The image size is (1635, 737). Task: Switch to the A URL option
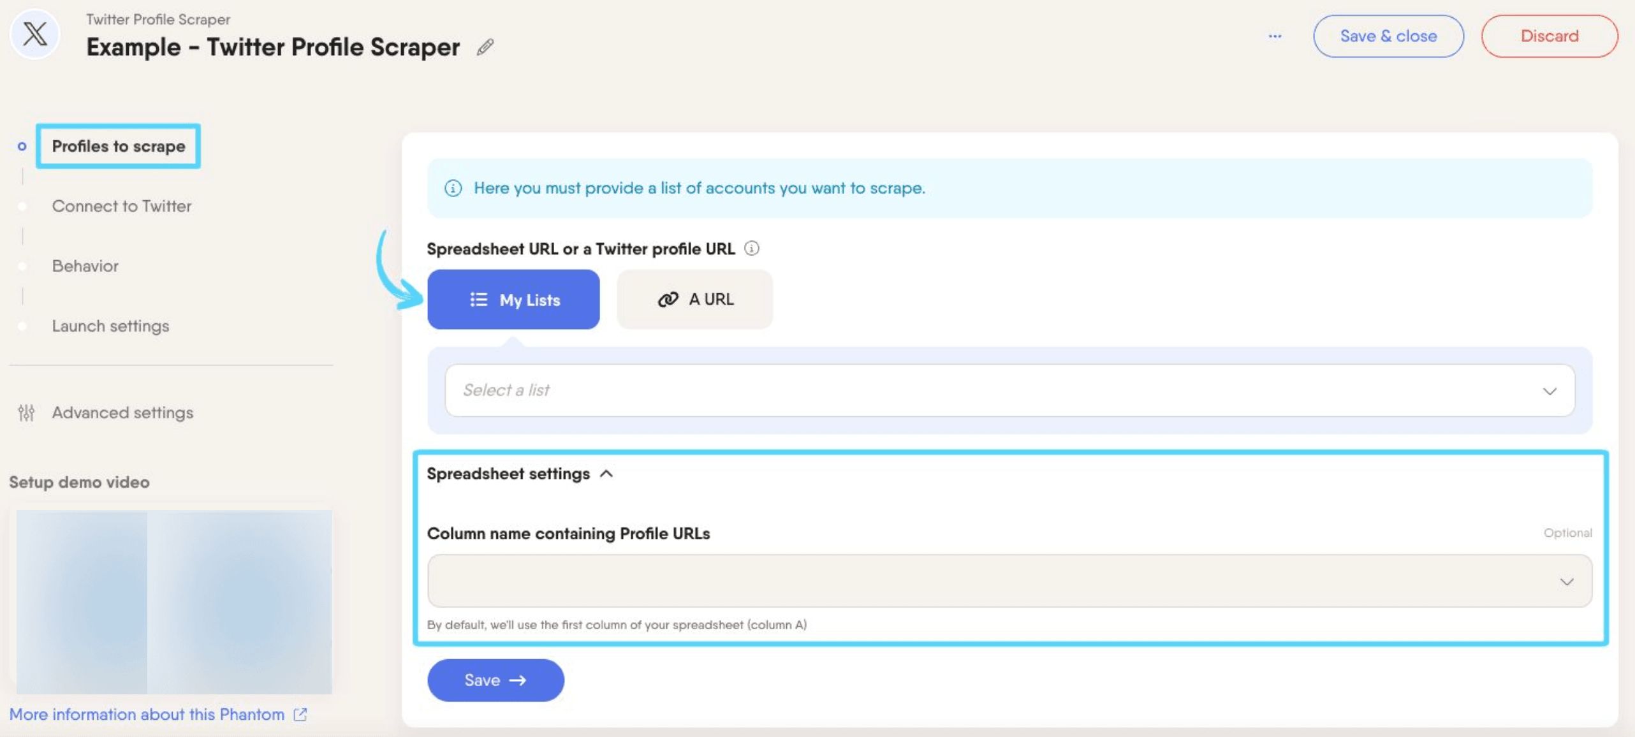[694, 300]
